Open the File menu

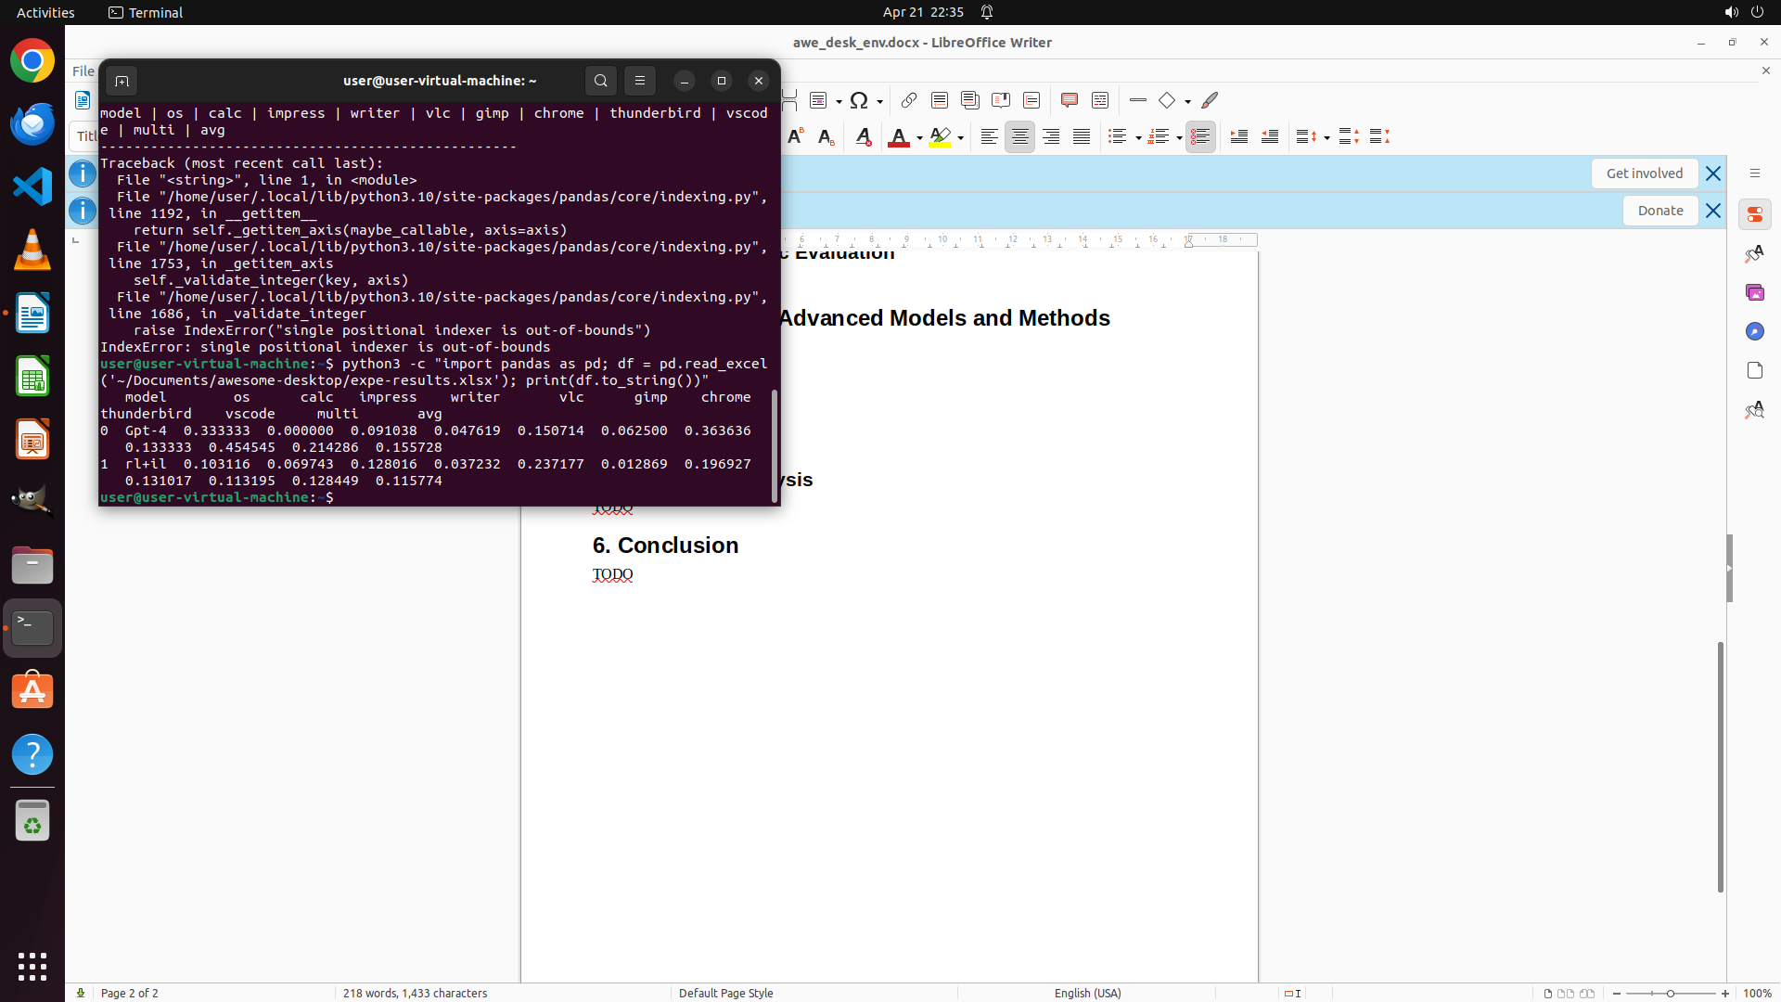tap(83, 71)
